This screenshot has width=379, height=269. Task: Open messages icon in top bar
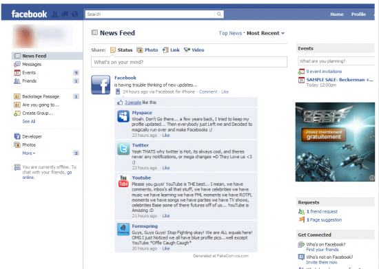pos(65,14)
